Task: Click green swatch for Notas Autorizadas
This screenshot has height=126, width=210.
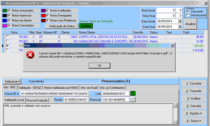Action: click(5, 11)
